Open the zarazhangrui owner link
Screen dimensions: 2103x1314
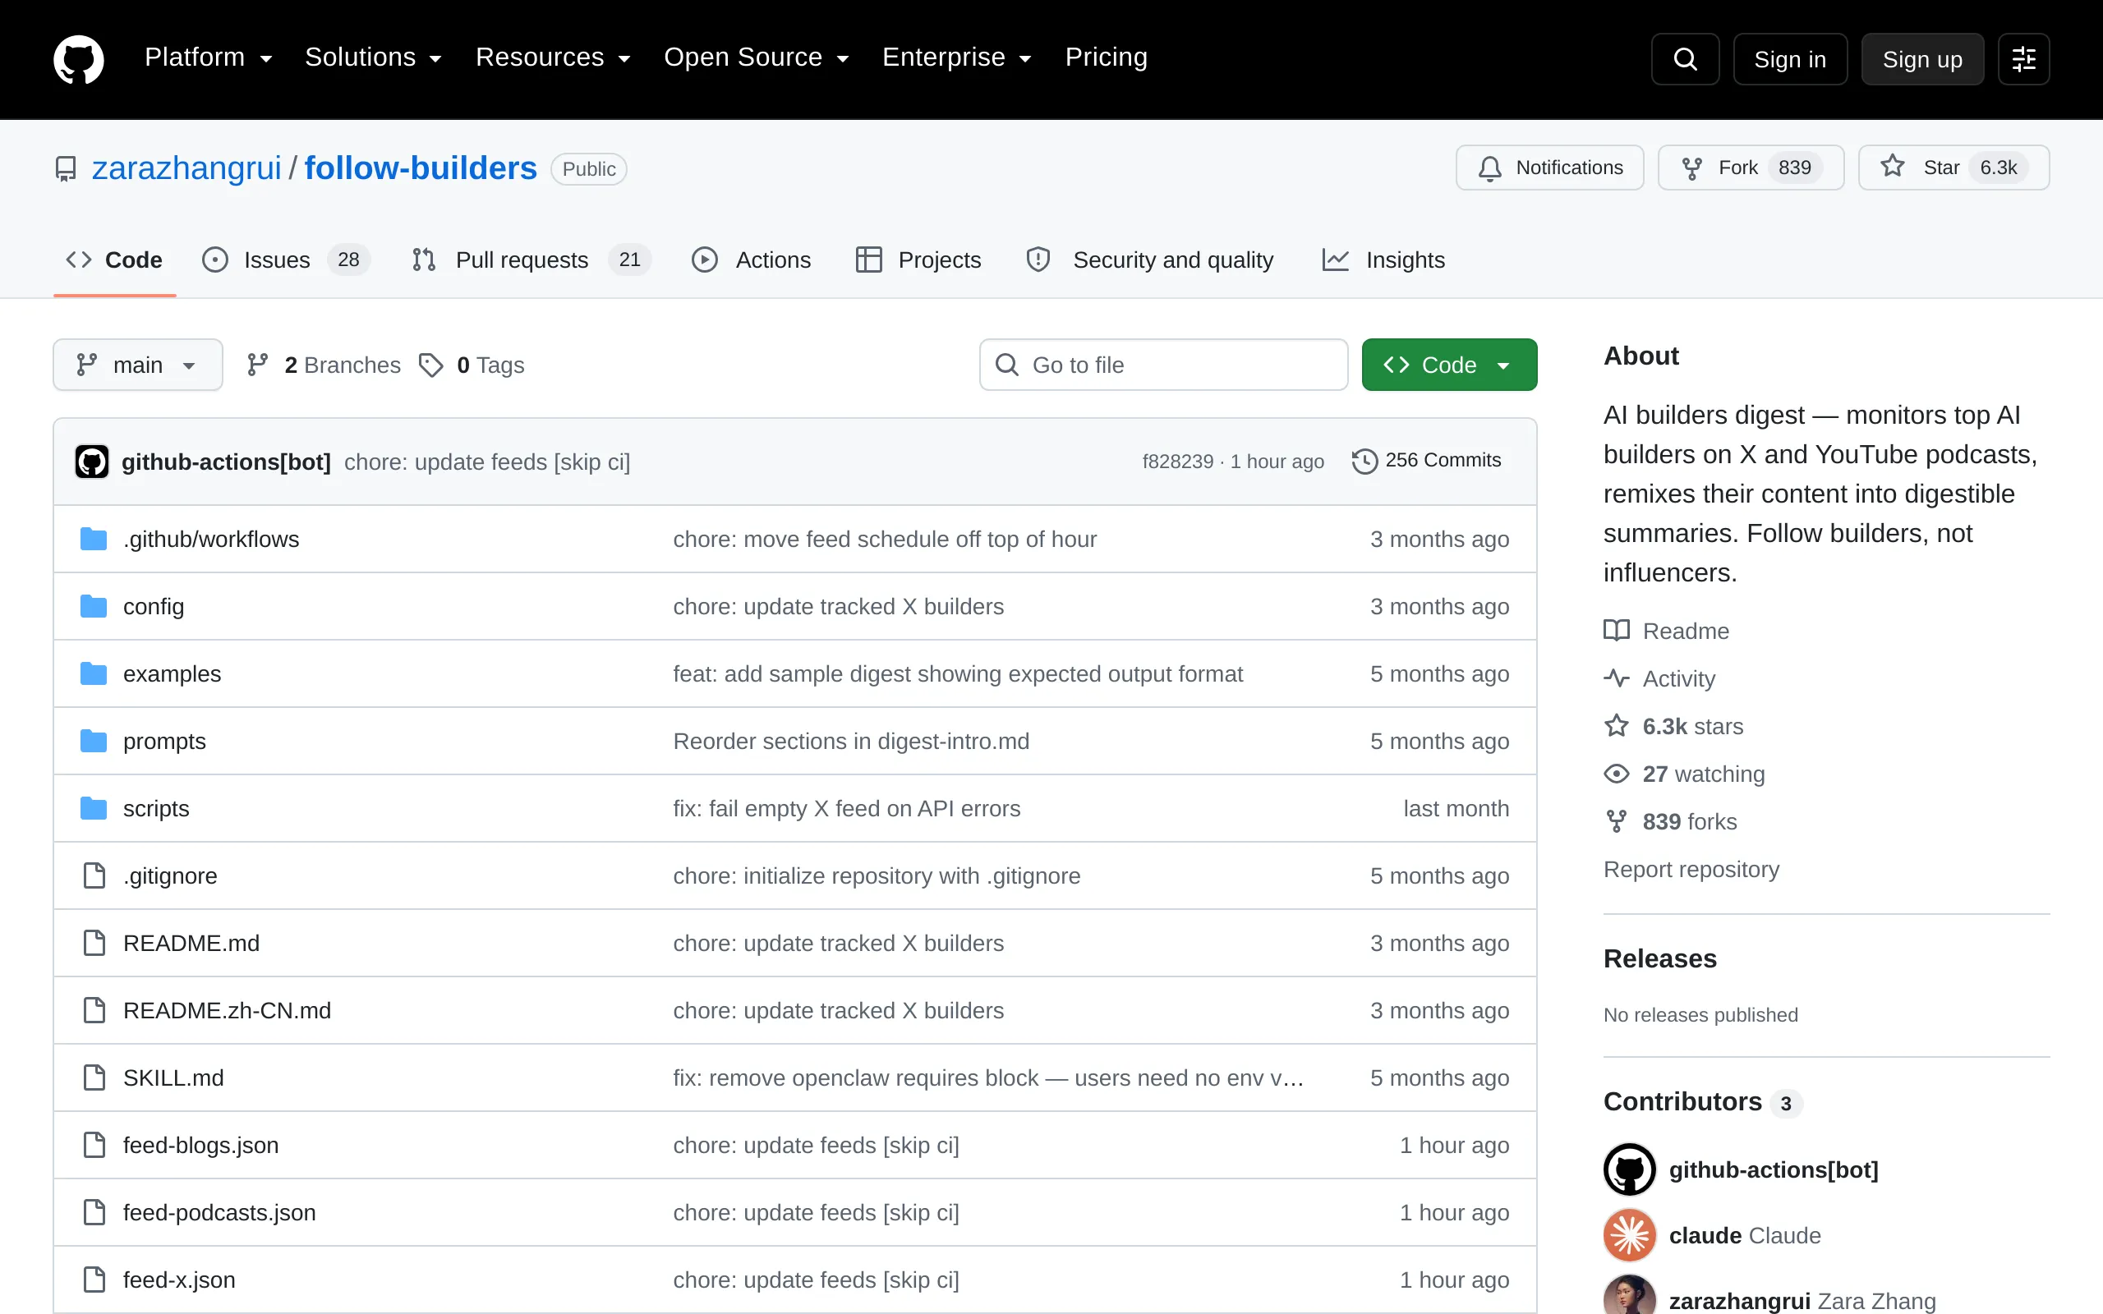(x=186, y=168)
